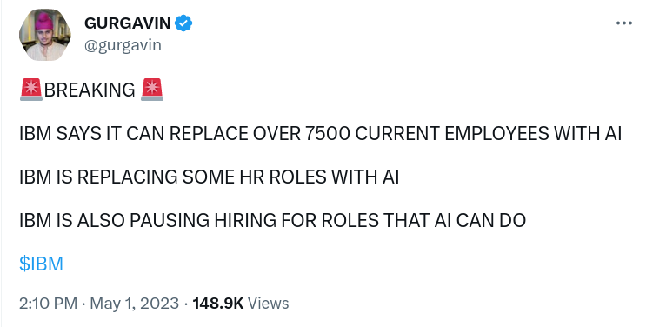Click the siren emoji before BREAKING
646x327 pixels.
[31, 90]
